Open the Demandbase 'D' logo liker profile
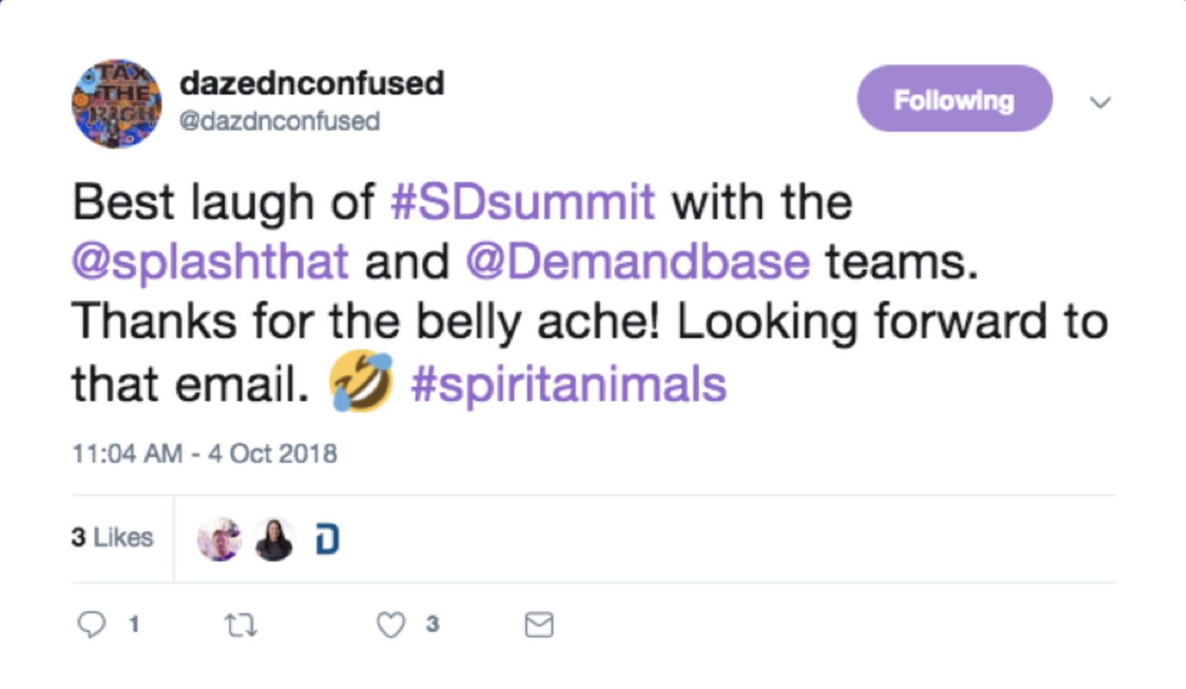Viewport: 1186px width, 689px height. (x=327, y=539)
